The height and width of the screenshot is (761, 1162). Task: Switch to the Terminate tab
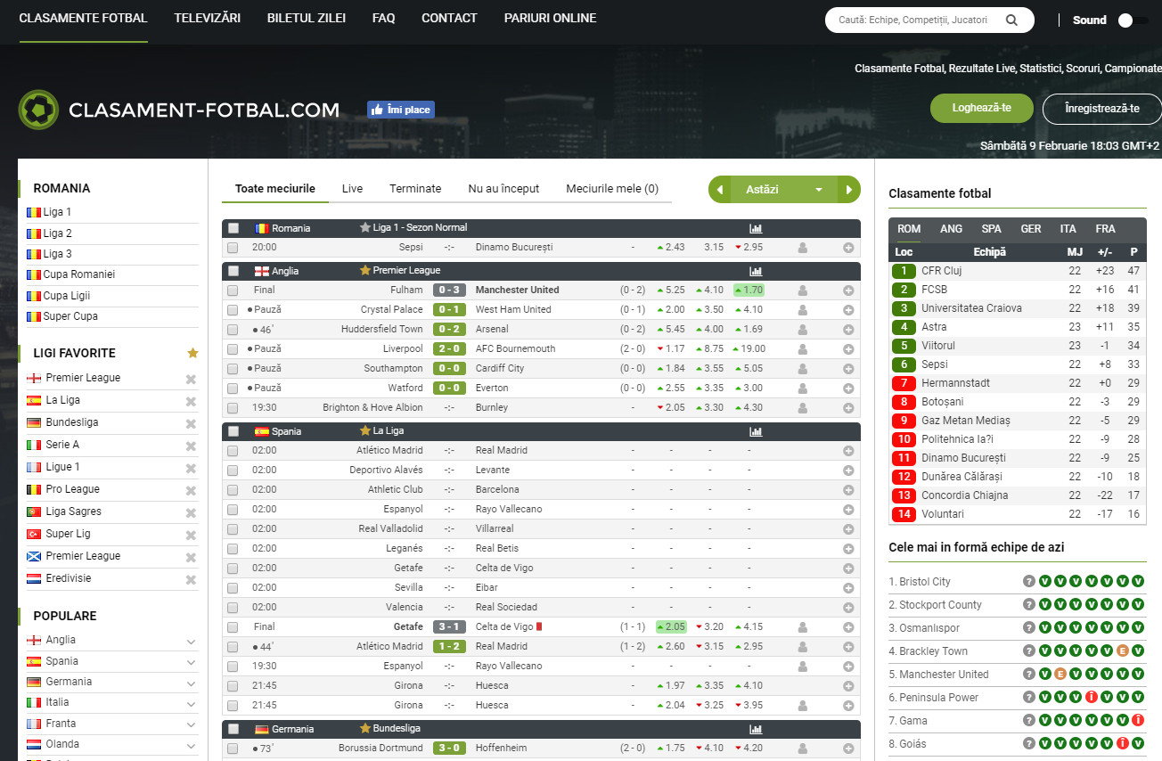click(415, 188)
